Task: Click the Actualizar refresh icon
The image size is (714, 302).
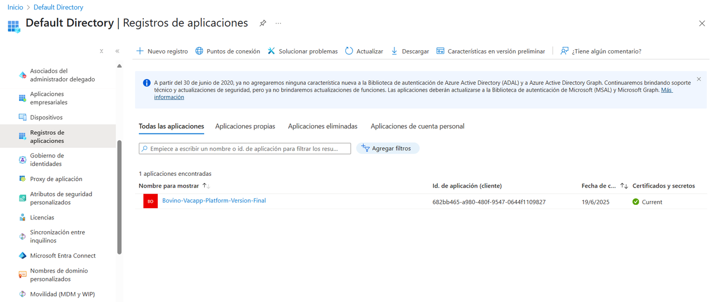Action: [349, 51]
